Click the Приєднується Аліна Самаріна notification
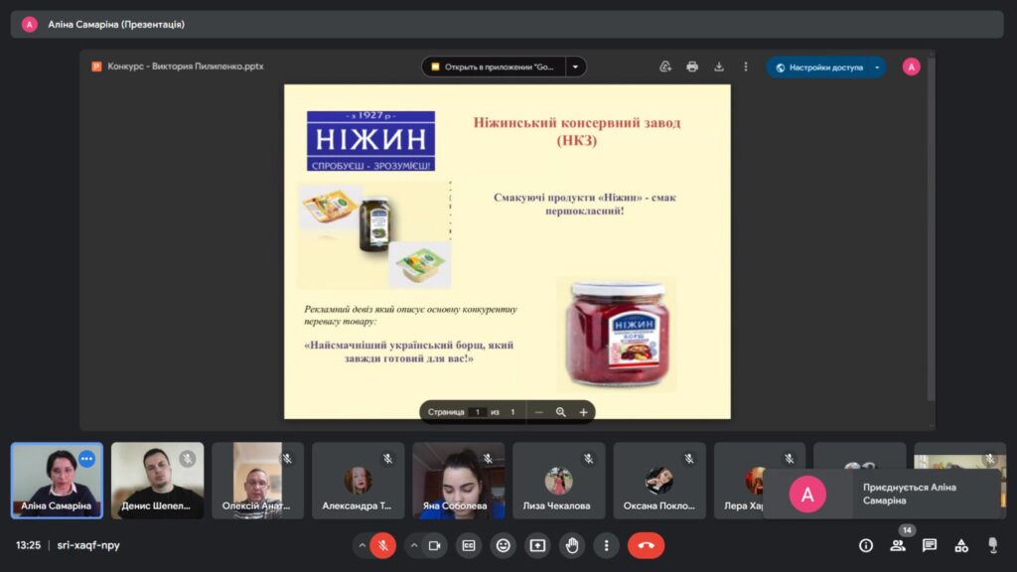The width and height of the screenshot is (1017, 572). point(882,495)
